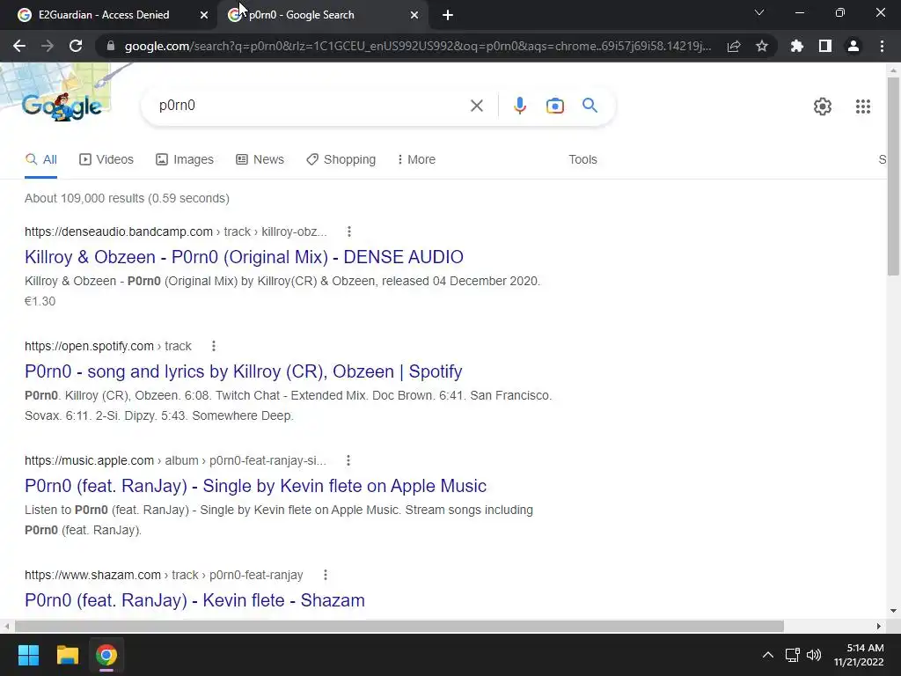Open the Kevin flete Shazam result
The height and width of the screenshot is (676, 901).
coord(194,600)
